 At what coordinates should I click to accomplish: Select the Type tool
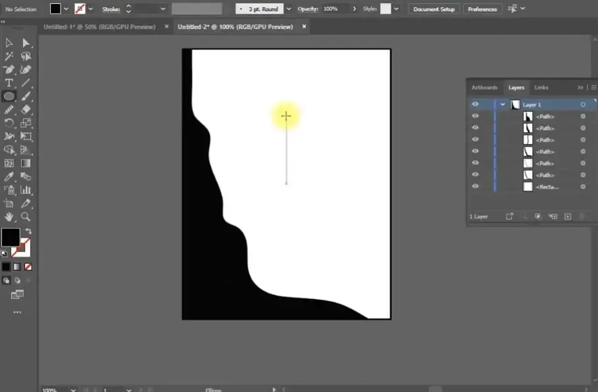(x=9, y=82)
